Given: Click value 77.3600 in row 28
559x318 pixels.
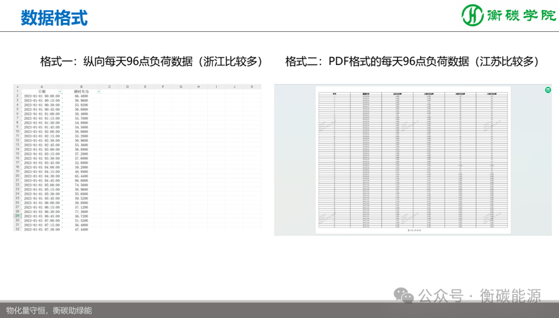Looking at the screenshot, I should pos(81,212).
